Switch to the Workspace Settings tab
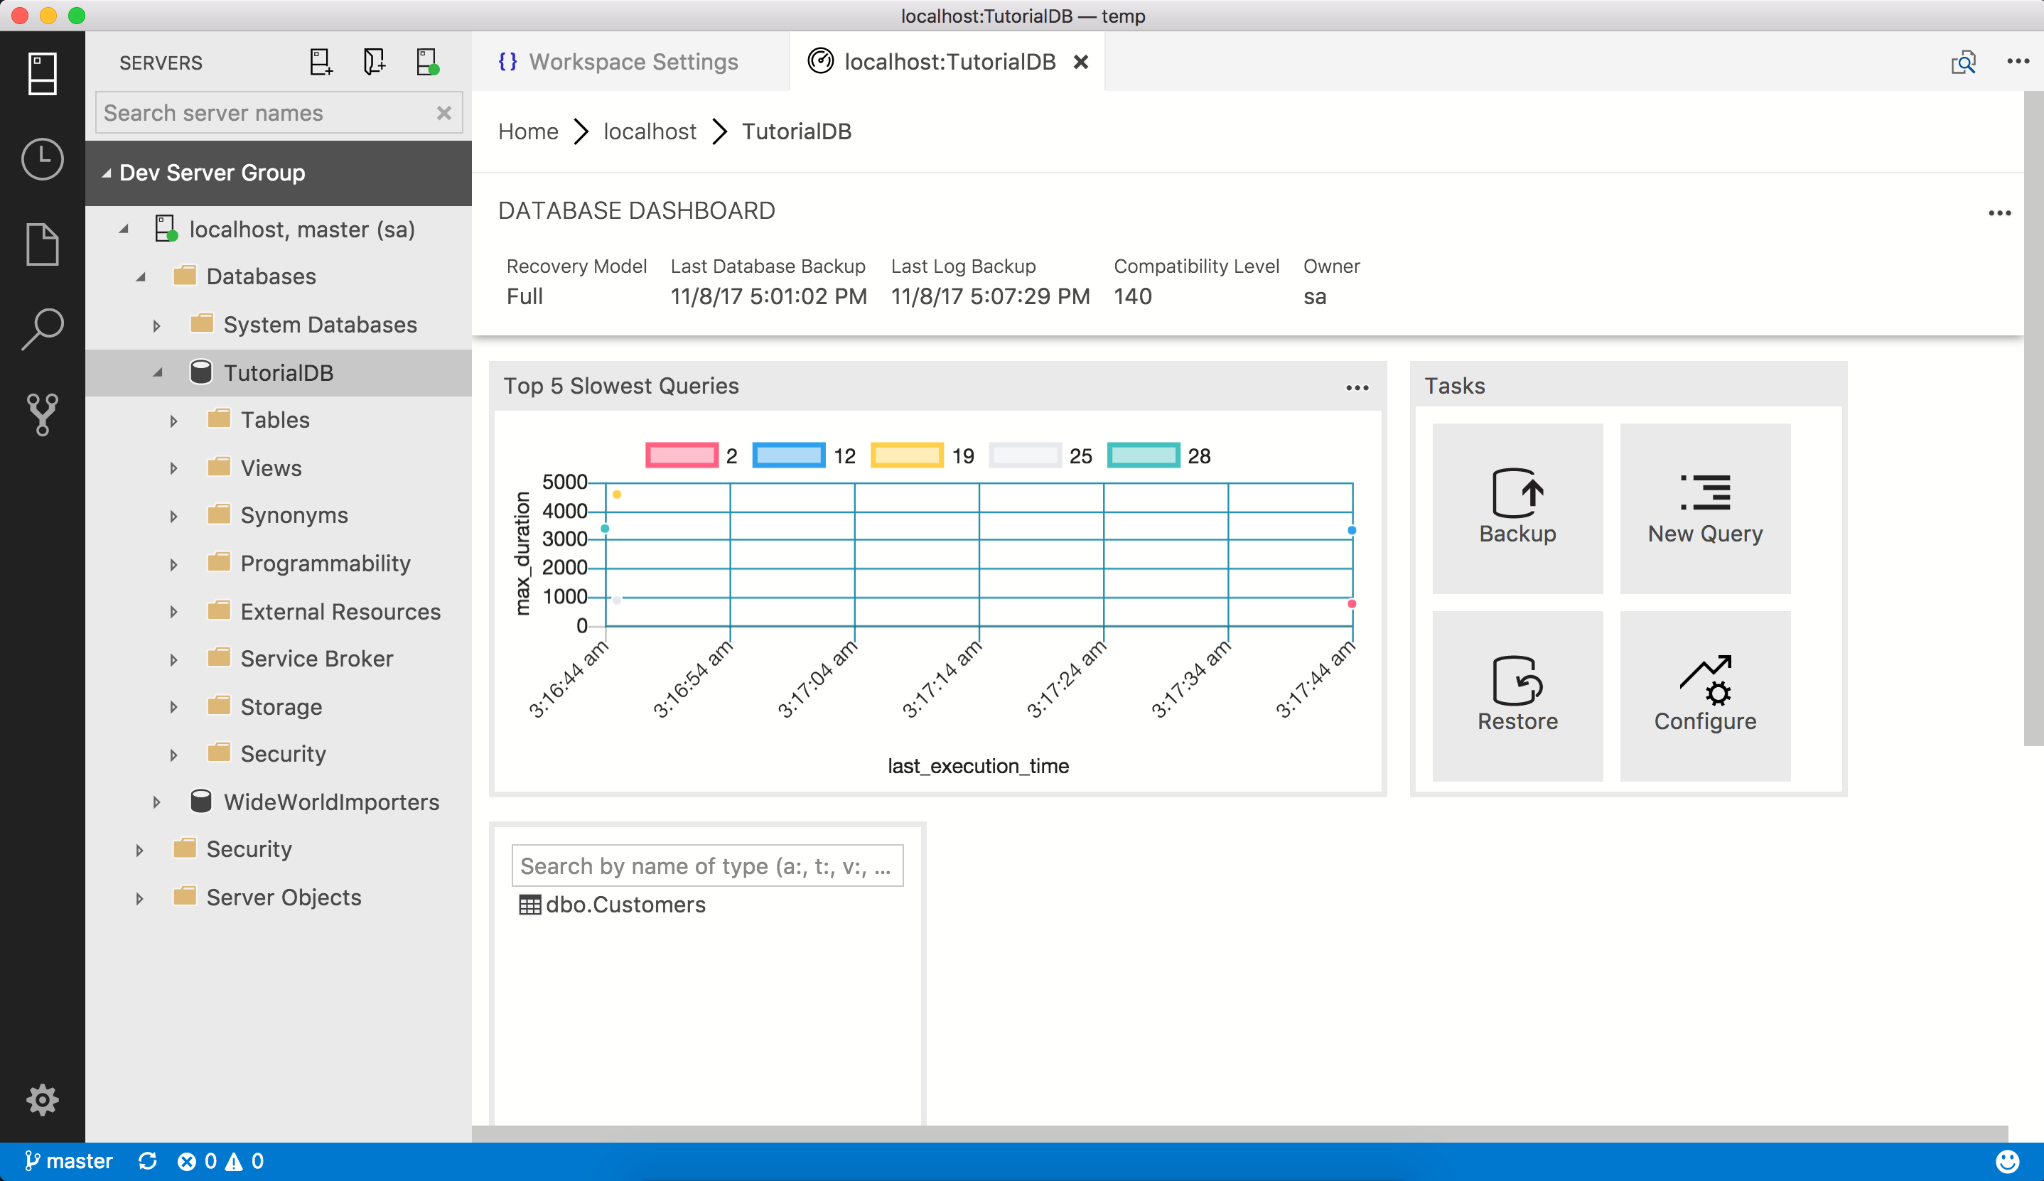The image size is (2044, 1181). click(x=633, y=63)
